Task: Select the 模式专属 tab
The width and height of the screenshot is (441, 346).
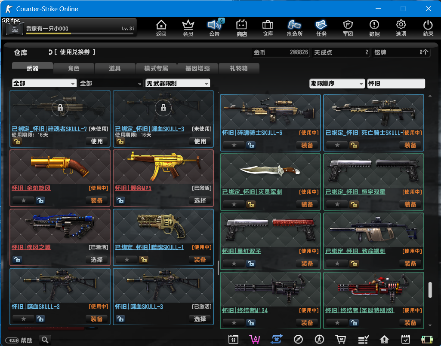Action: 156,68
